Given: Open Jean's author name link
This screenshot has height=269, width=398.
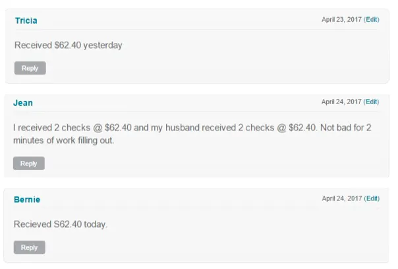Looking at the screenshot, I should tap(23, 103).
